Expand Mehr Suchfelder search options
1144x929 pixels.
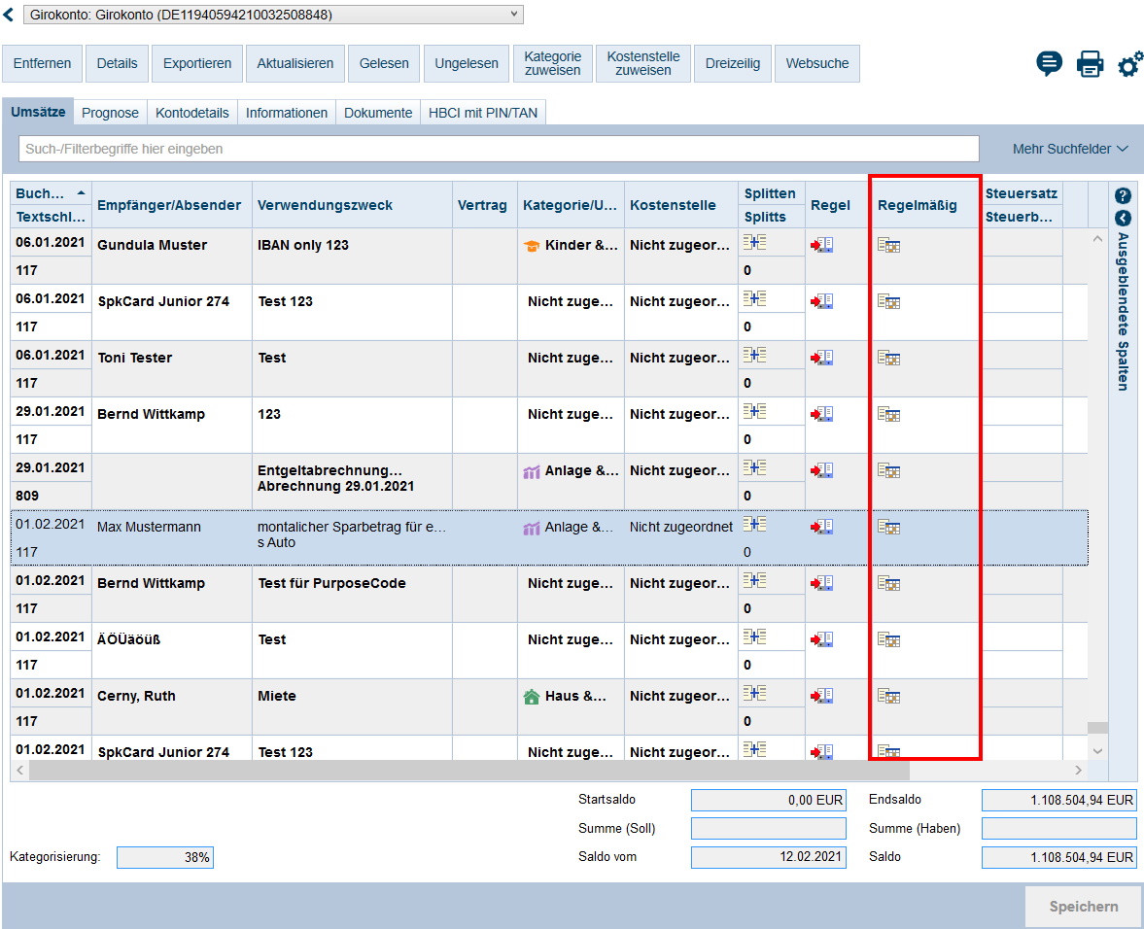[x=1069, y=149]
